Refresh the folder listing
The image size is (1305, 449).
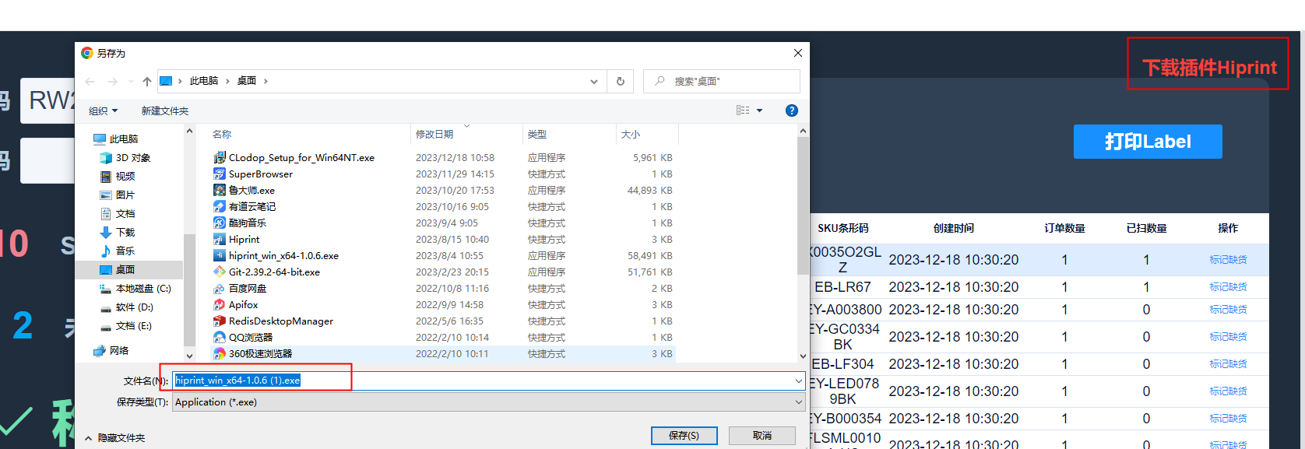point(621,81)
